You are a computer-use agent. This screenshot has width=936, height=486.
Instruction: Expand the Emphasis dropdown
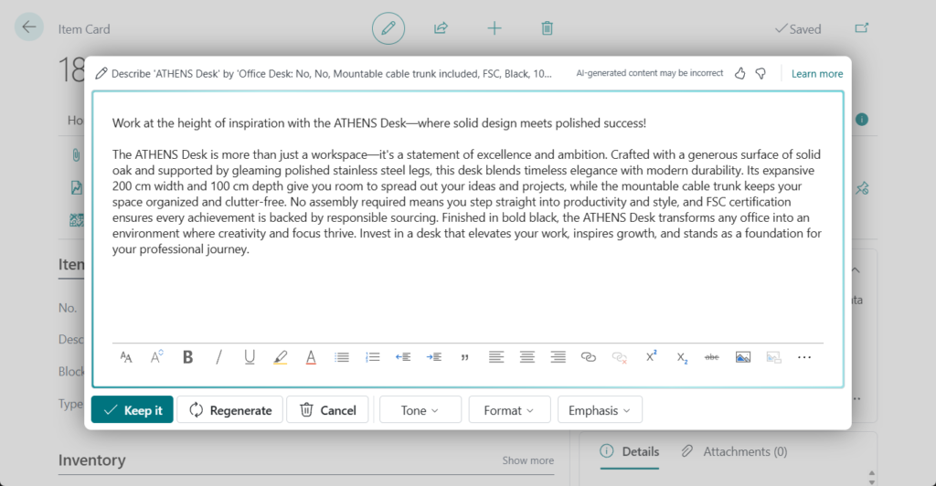click(600, 410)
